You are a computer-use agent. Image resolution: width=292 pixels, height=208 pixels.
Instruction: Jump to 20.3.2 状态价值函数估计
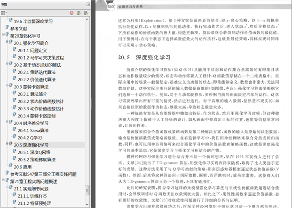40,101
